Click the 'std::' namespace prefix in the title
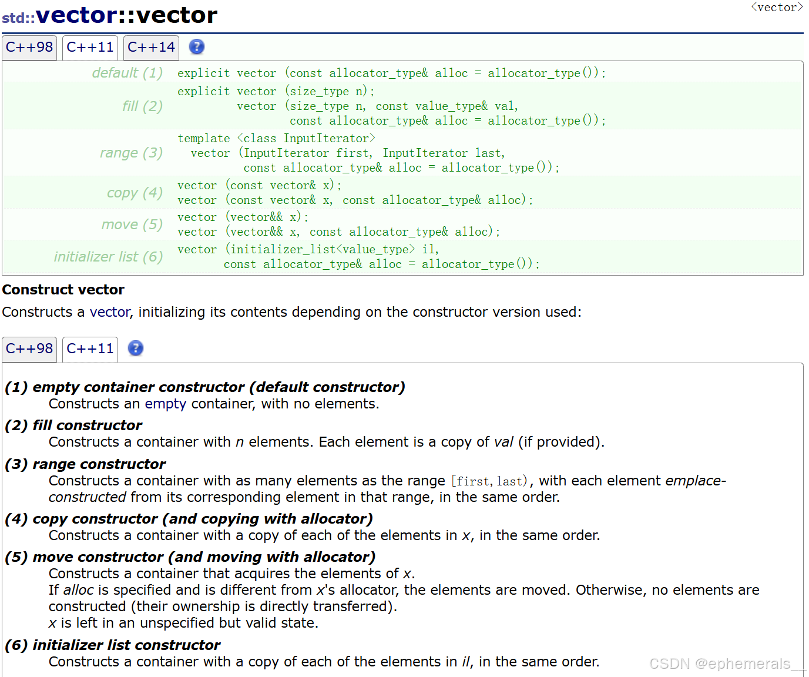This screenshot has height=677, width=809. [x=18, y=18]
